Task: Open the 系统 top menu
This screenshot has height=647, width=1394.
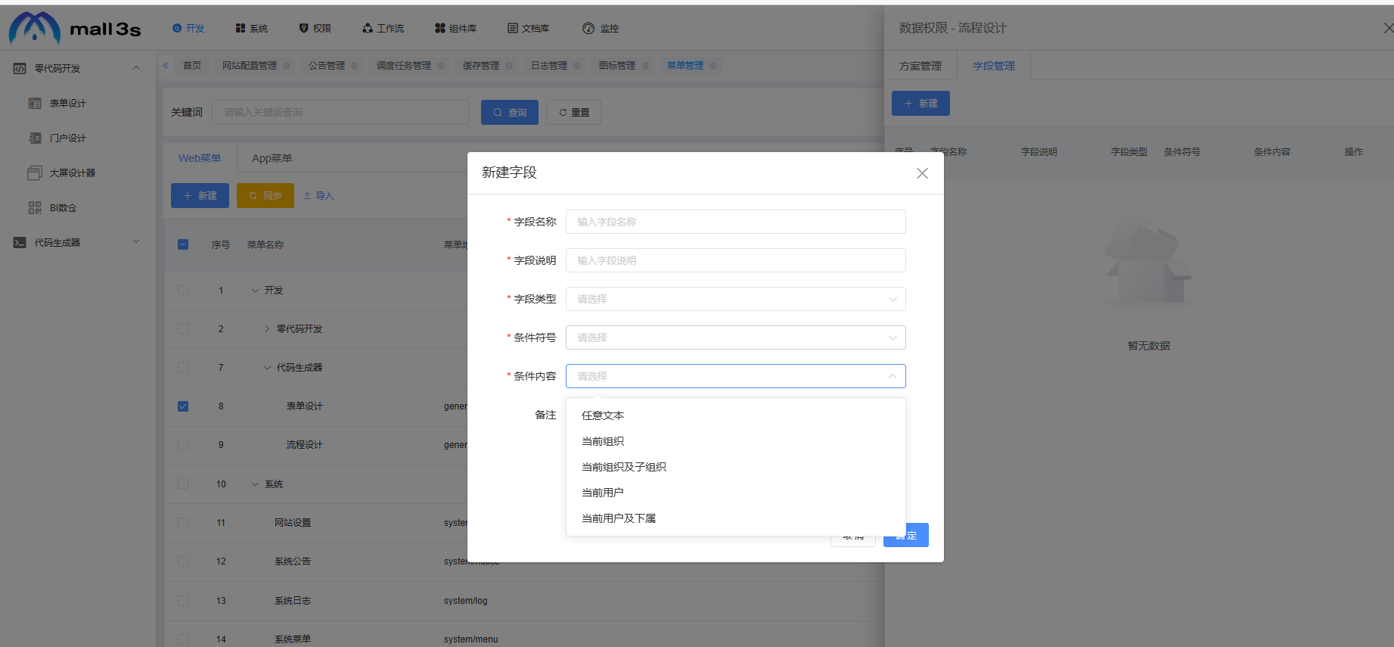Action: [252, 28]
